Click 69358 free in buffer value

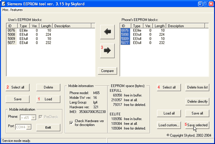pyautogui.click(x=118, y=95)
